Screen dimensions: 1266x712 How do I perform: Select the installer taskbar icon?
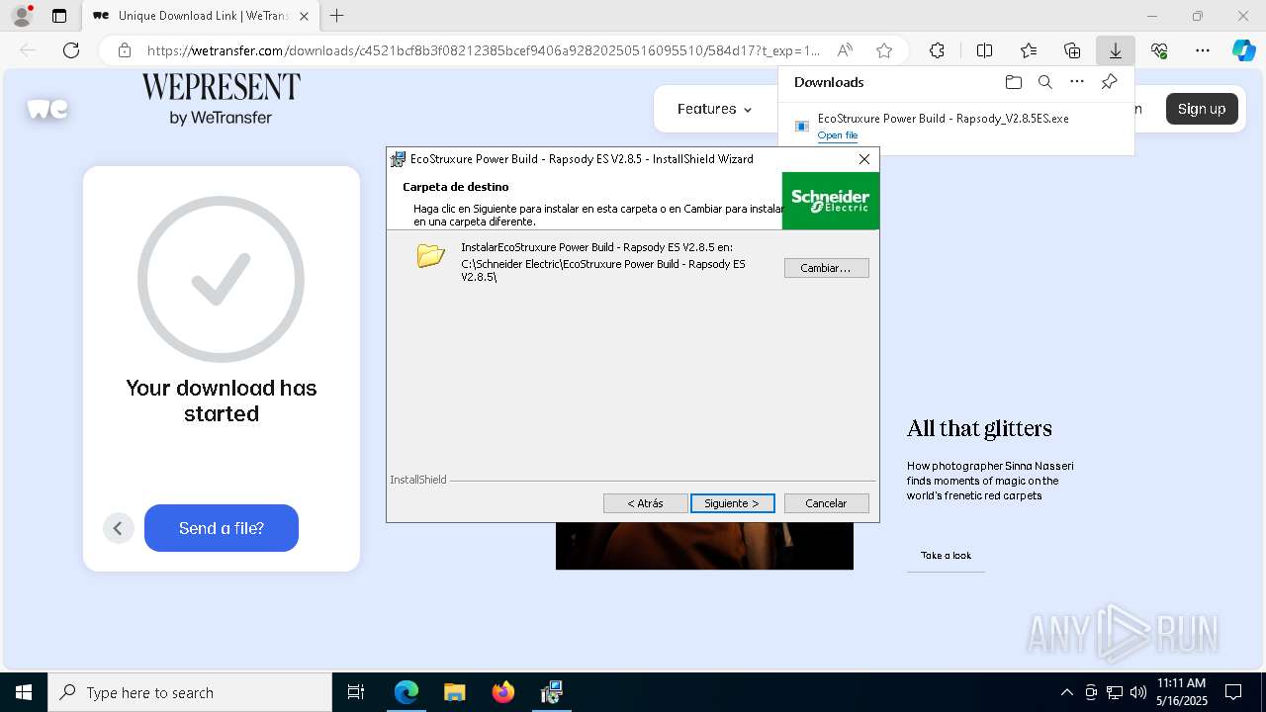click(552, 692)
